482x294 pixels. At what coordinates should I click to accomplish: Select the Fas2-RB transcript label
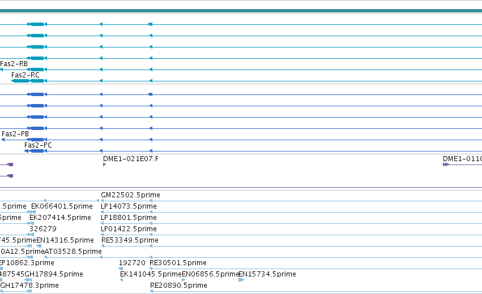pyautogui.click(x=14, y=64)
